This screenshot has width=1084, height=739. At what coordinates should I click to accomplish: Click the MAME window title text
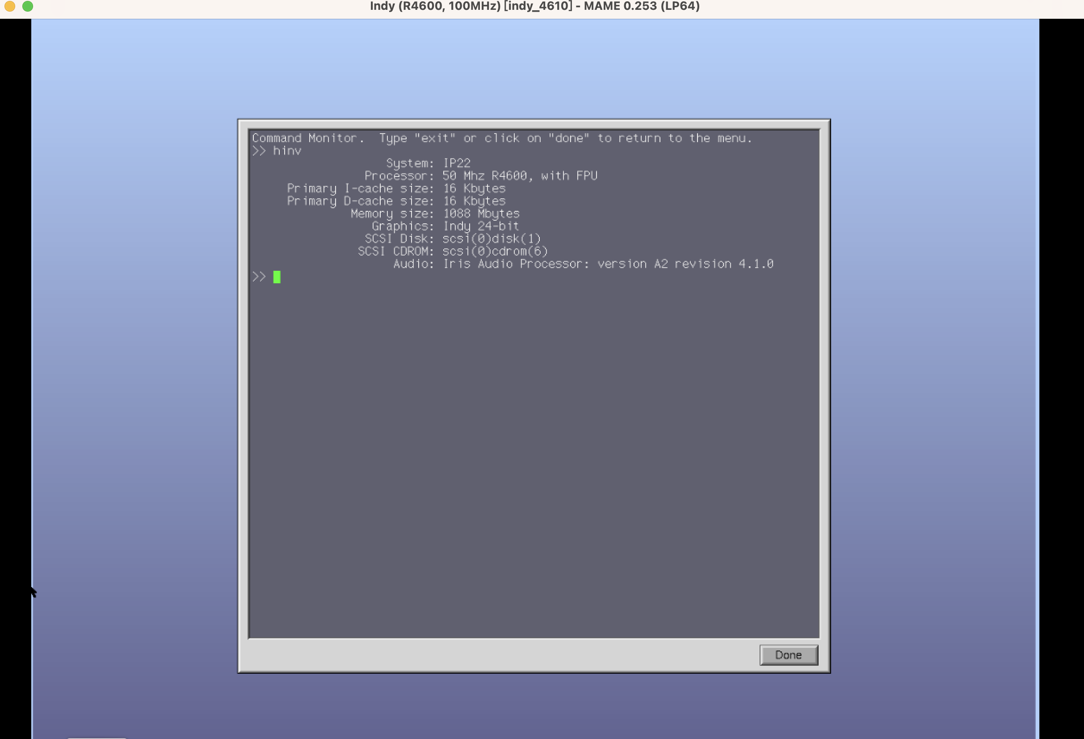[534, 6]
